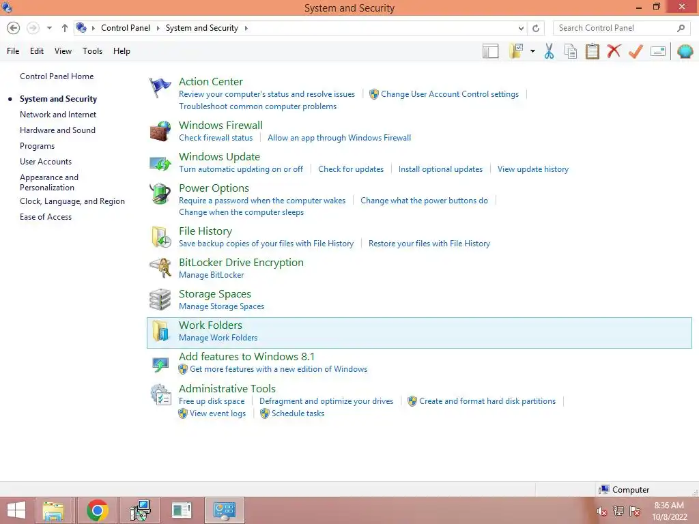Click the globe icon in toolbar
The image size is (699, 524).
685,51
